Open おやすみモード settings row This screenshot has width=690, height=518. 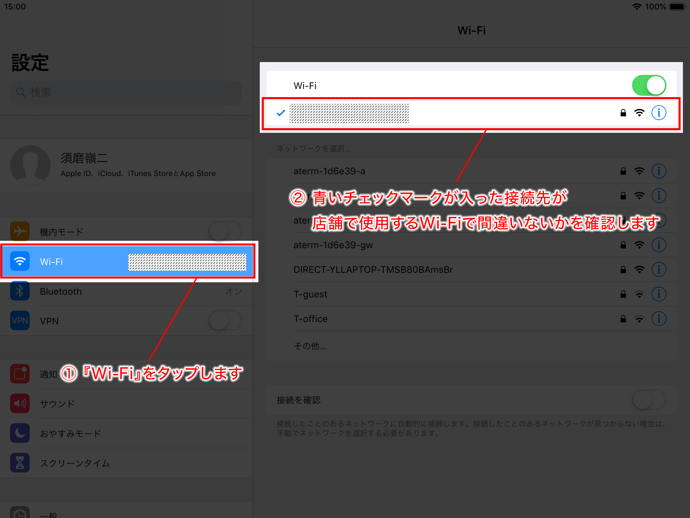126,433
